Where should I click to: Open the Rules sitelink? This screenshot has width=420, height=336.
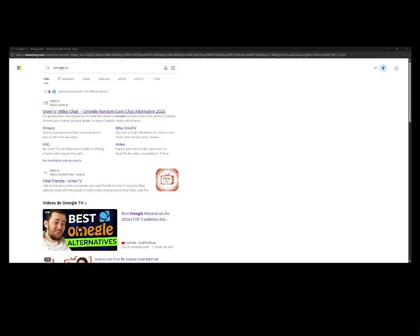pos(120,144)
